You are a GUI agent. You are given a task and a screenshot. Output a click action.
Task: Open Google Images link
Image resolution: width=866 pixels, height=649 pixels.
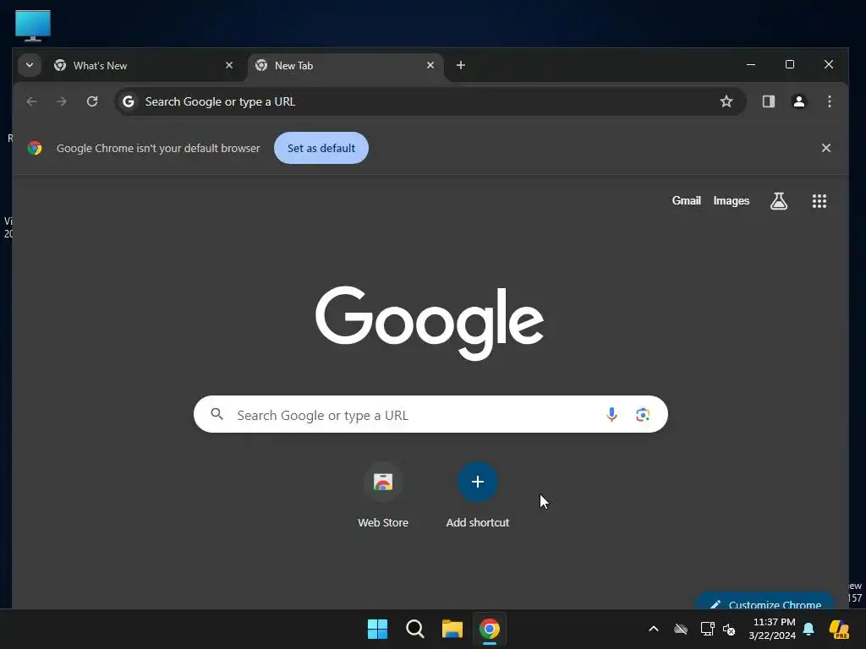tap(731, 201)
